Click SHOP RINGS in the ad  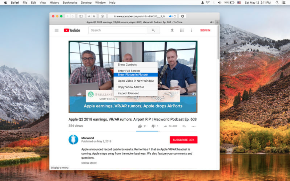108,99
